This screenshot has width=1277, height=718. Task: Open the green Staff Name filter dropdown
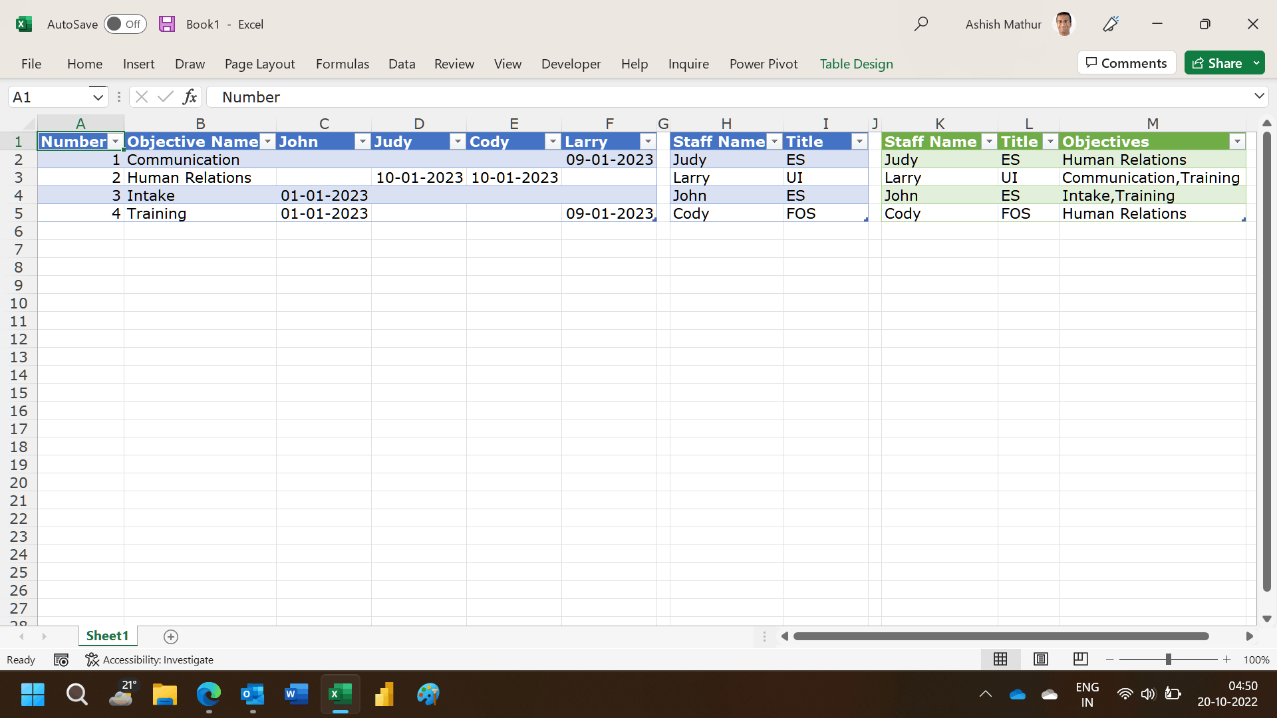(989, 142)
